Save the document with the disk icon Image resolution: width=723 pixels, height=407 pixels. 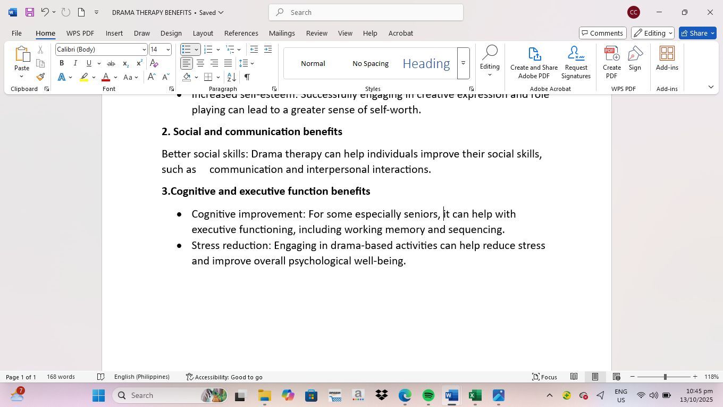(30, 12)
